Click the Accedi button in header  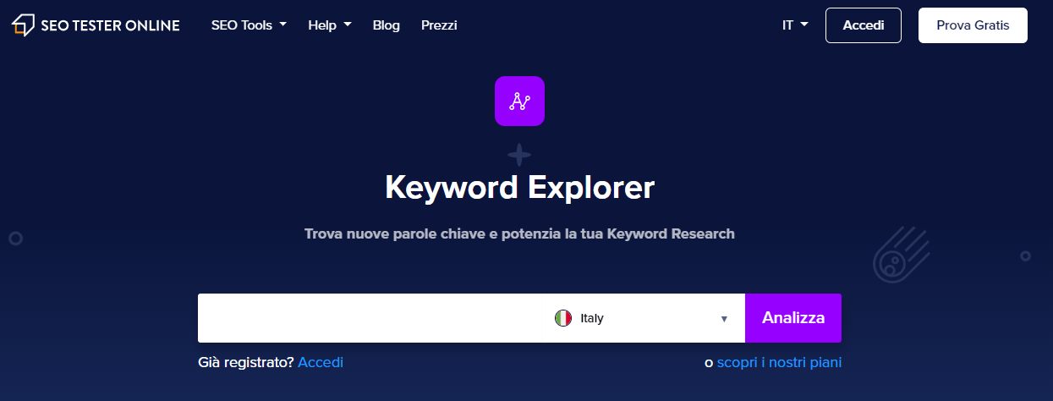pos(864,25)
